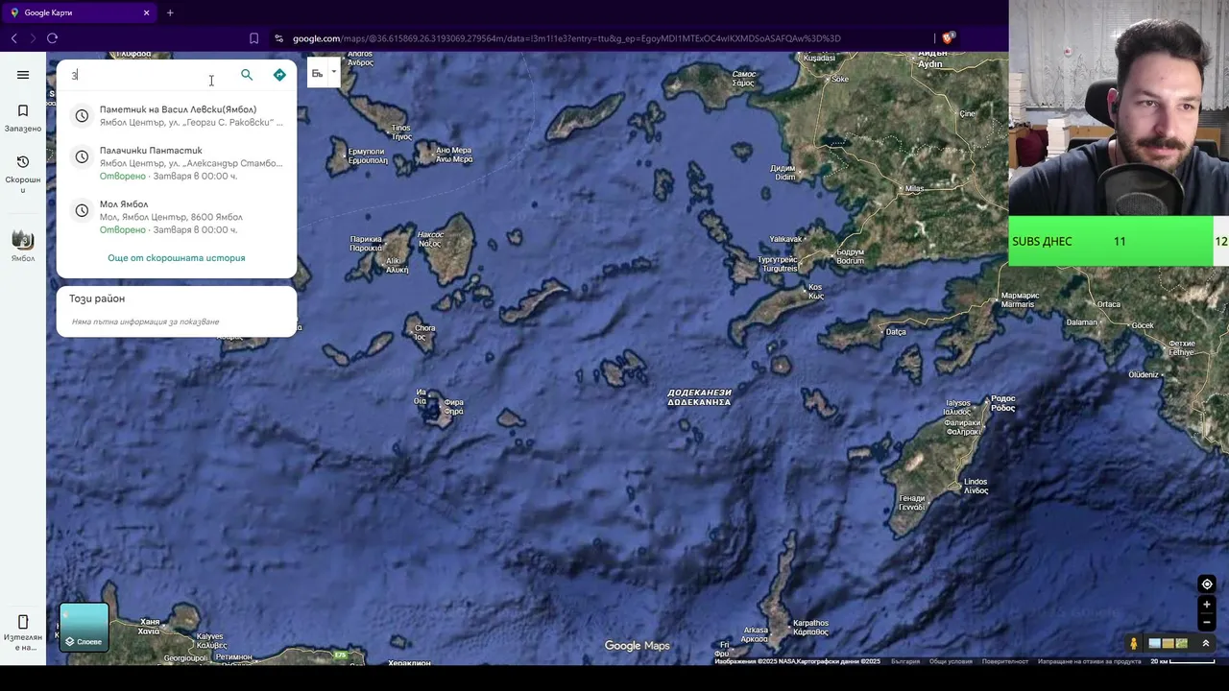This screenshot has width=1229, height=691.
Task: Click the search magnifier icon
Action: (247, 75)
